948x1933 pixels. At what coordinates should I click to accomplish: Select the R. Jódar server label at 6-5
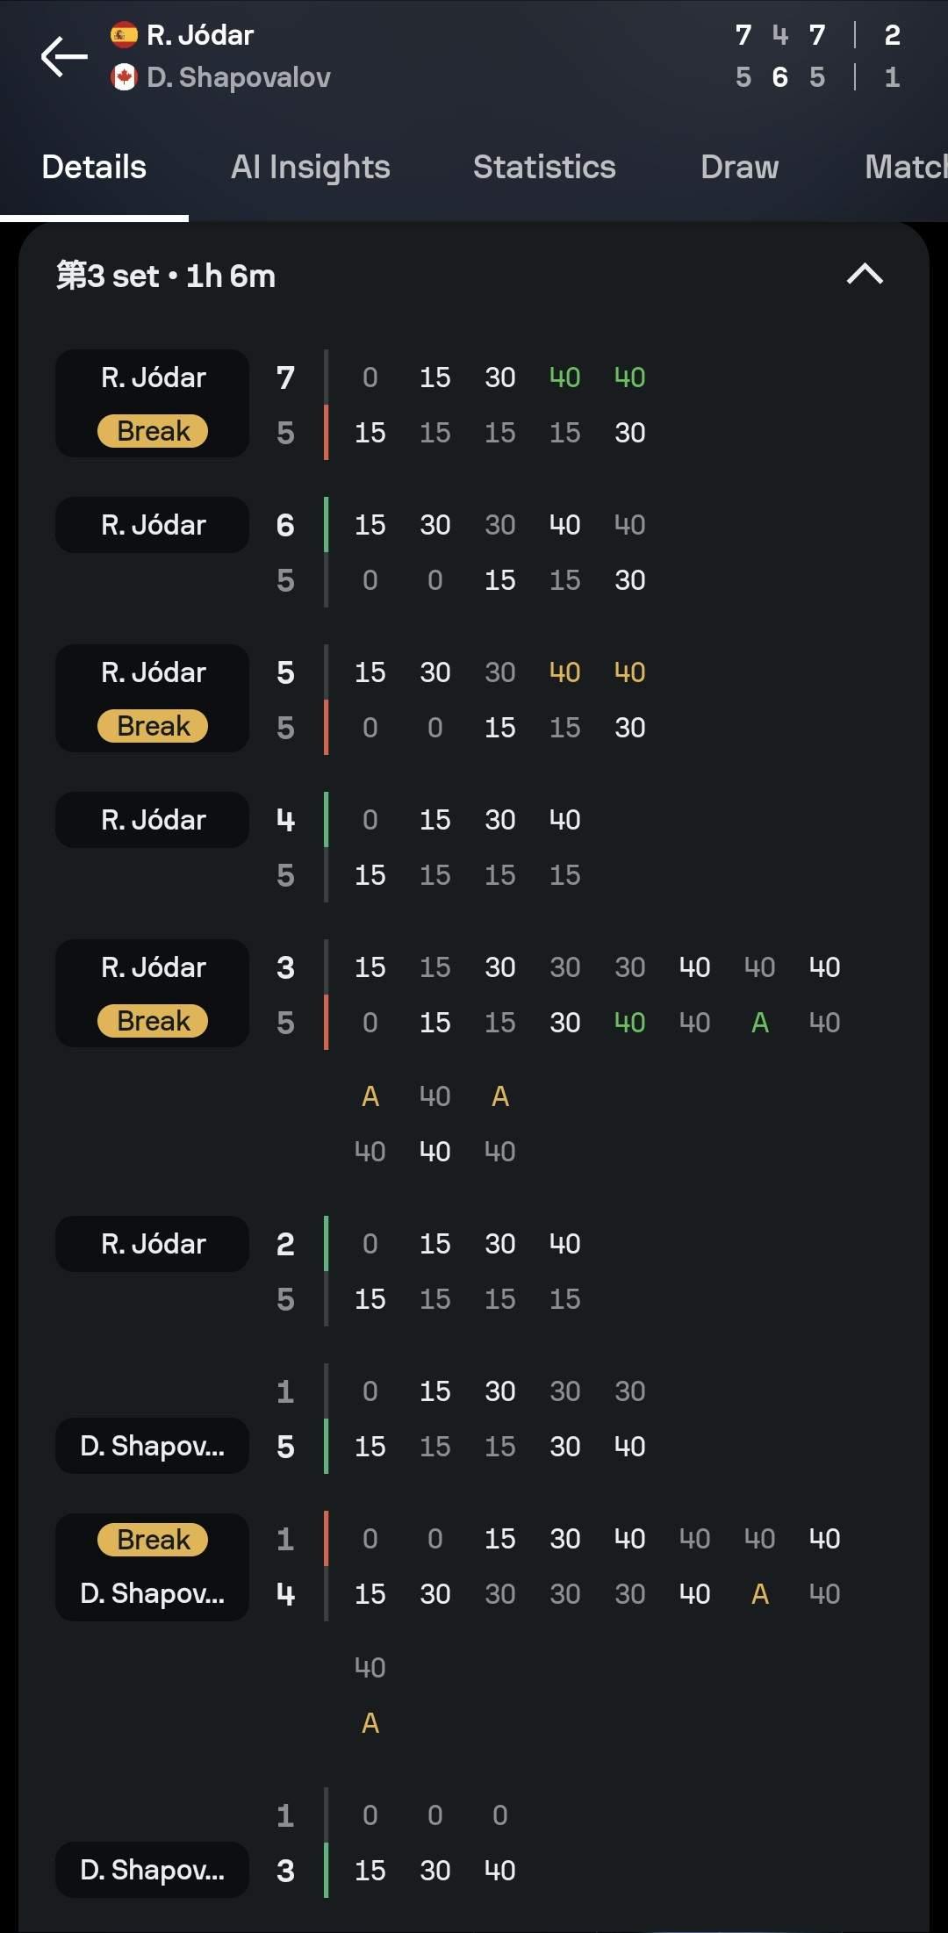pyautogui.click(x=153, y=525)
